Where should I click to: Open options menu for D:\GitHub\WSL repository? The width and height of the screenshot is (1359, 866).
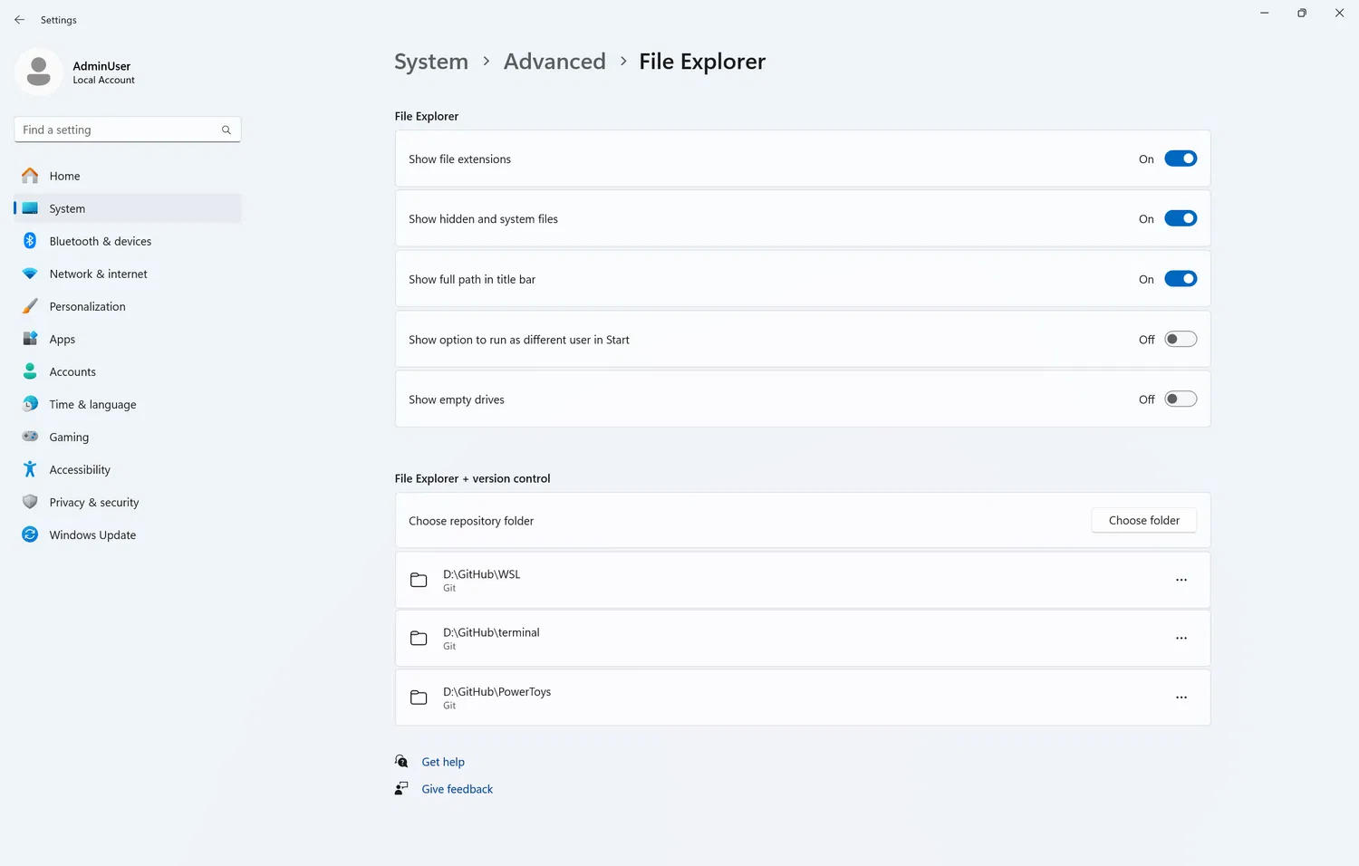tap(1181, 580)
